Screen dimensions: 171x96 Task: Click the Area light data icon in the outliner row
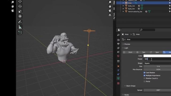(136, 3)
